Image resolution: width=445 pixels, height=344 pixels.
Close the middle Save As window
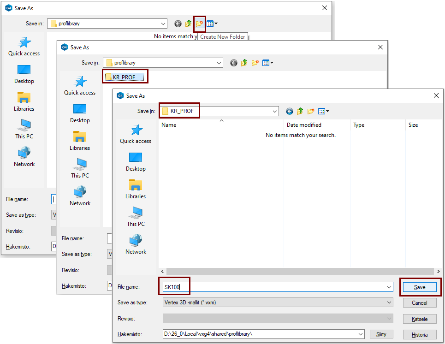coord(380,47)
